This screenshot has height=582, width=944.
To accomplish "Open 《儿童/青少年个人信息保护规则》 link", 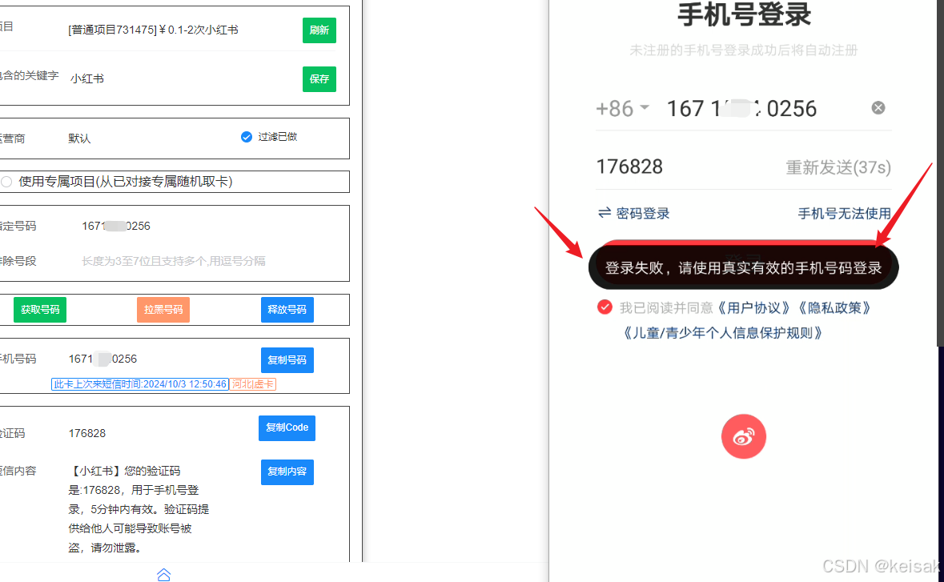I will [722, 333].
